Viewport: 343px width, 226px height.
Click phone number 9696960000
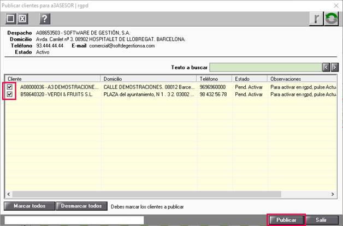click(212, 87)
